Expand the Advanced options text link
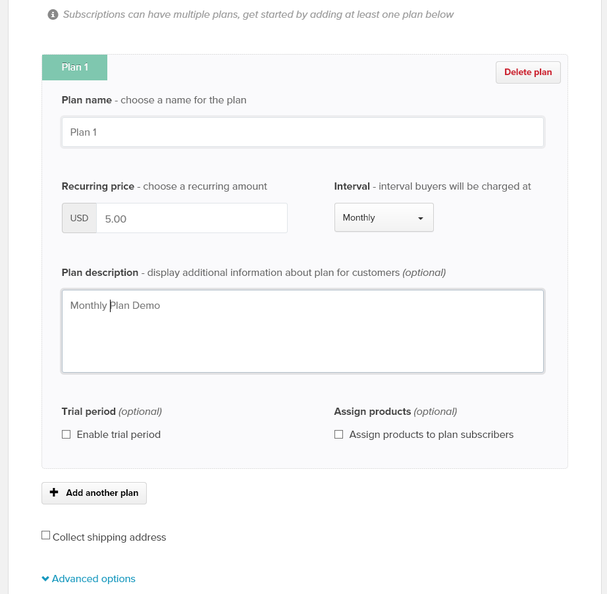The image size is (607, 594). click(x=93, y=579)
